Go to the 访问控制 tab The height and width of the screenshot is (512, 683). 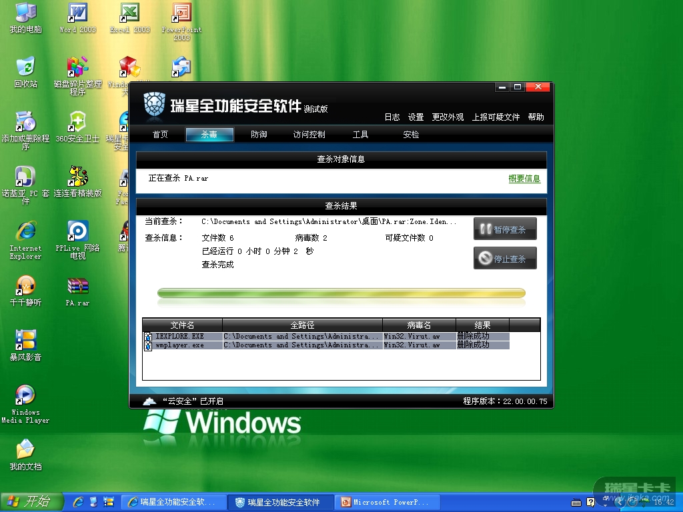[x=309, y=135]
